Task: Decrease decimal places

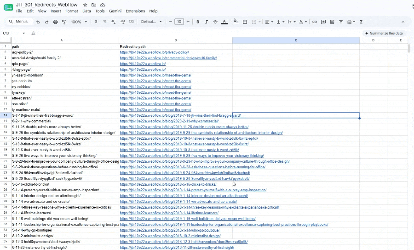Action: [114, 22]
